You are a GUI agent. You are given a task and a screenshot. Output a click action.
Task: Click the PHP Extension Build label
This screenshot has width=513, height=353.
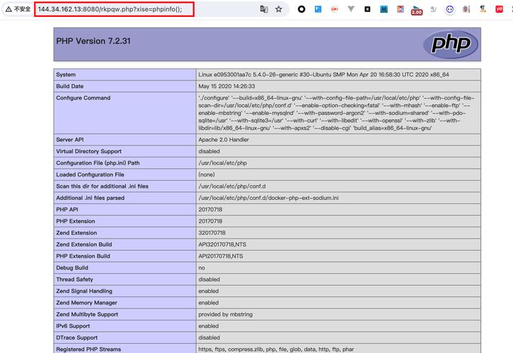click(x=83, y=256)
